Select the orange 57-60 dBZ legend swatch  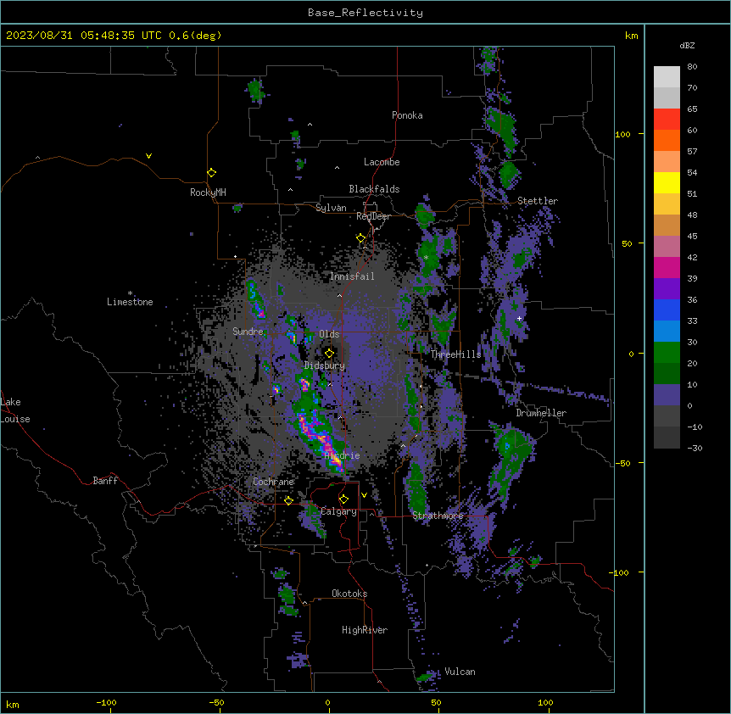(667, 140)
